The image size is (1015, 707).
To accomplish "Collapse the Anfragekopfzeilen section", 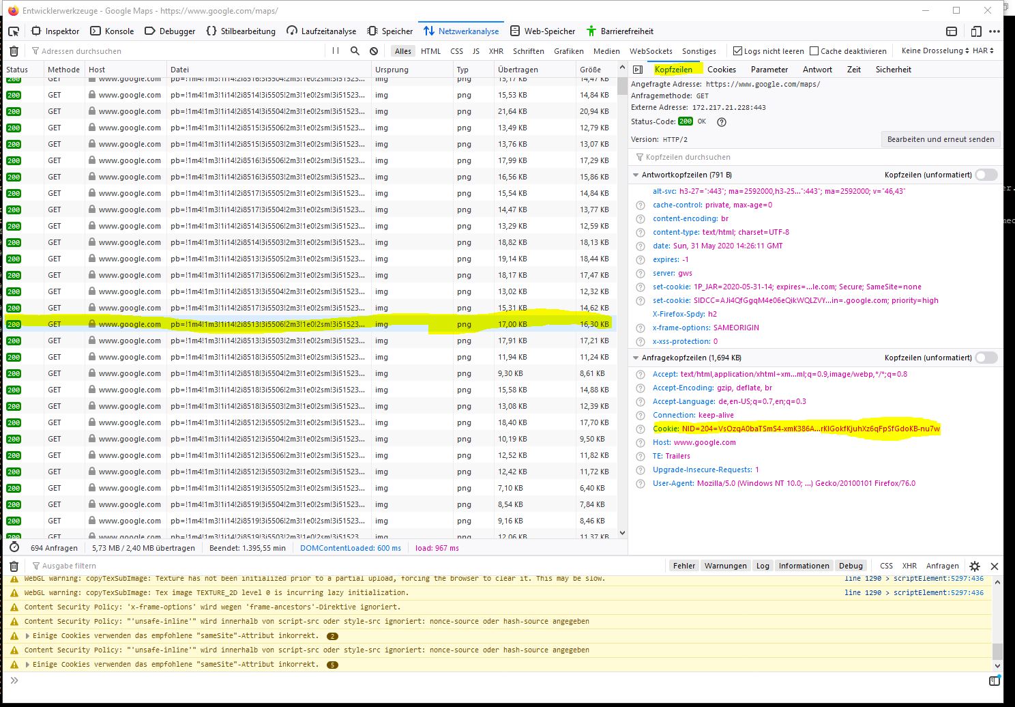I will pyautogui.click(x=636, y=358).
